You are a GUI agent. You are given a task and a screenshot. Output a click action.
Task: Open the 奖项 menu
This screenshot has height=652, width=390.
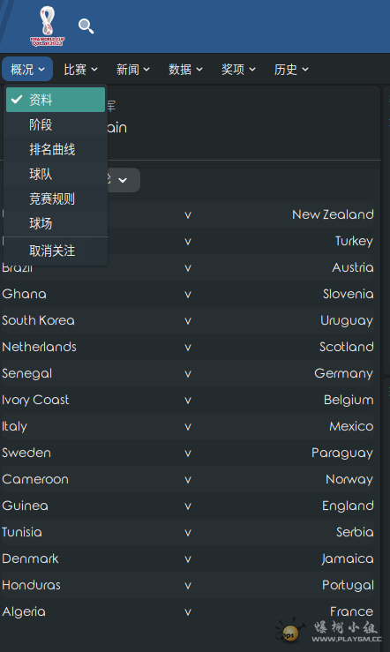coord(238,70)
